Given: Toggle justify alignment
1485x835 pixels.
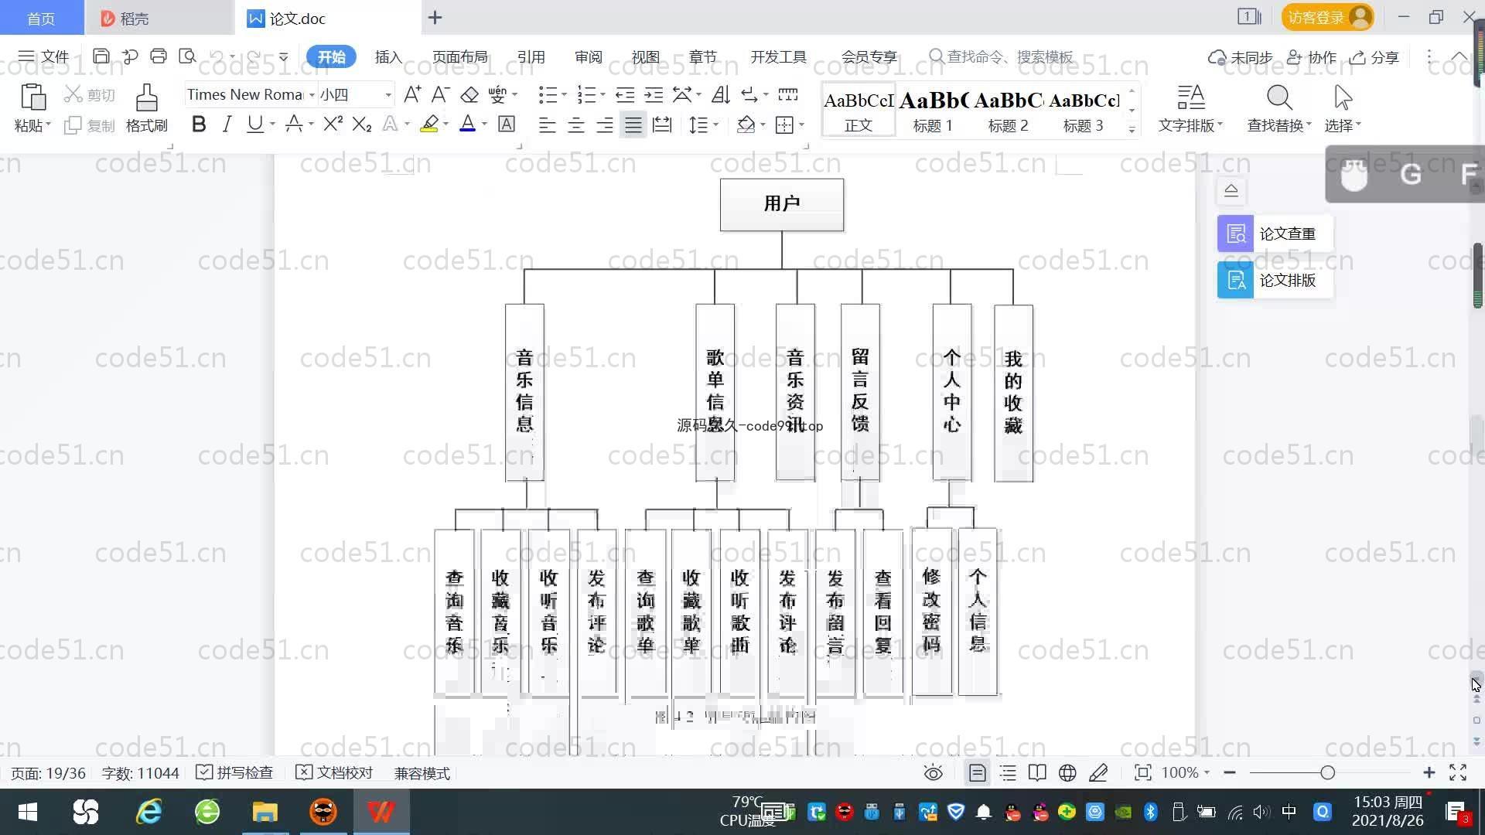Looking at the screenshot, I should click(633, 124).
